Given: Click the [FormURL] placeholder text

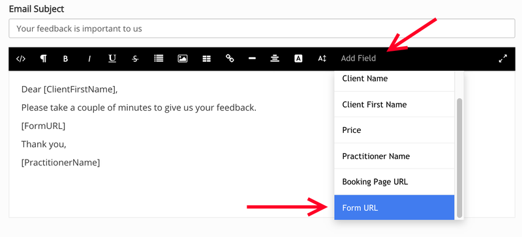Looking at the screenshot, I should (x=43, y=126).
